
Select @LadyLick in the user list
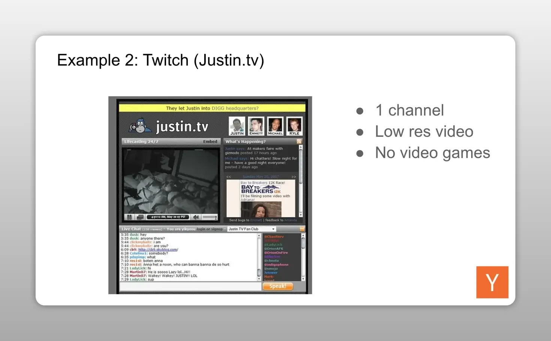[x=273, y=245]
